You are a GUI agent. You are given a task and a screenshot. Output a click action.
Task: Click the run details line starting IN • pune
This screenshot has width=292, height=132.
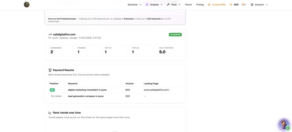[75, 38]
